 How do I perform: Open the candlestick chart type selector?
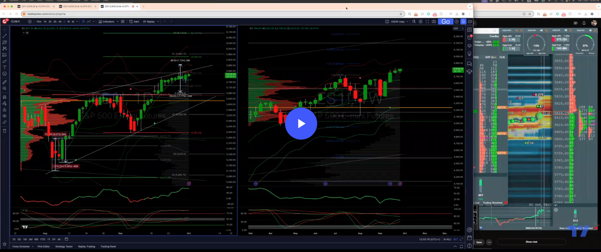click(x=83, y=22)
